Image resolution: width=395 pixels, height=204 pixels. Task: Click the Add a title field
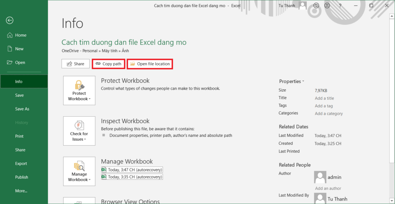(324, 98)
